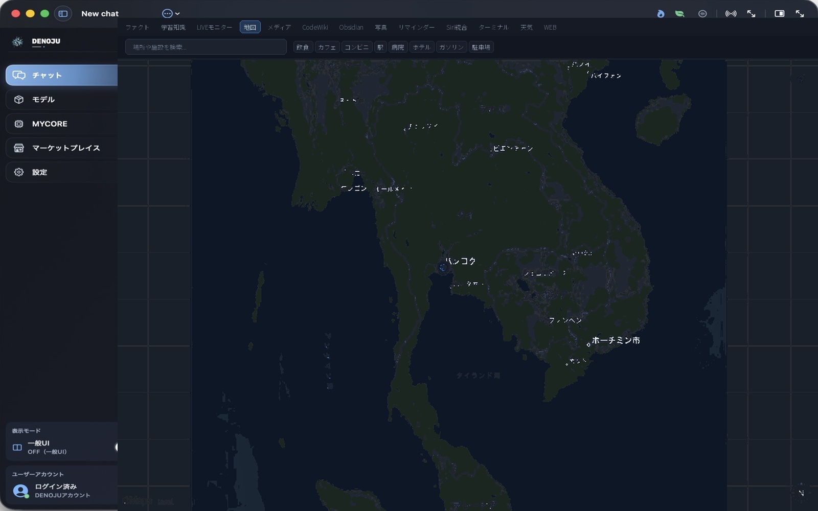Open the マーケットプレイス store icon
This screenshot has height=511, width=818.
pos(19,148)
